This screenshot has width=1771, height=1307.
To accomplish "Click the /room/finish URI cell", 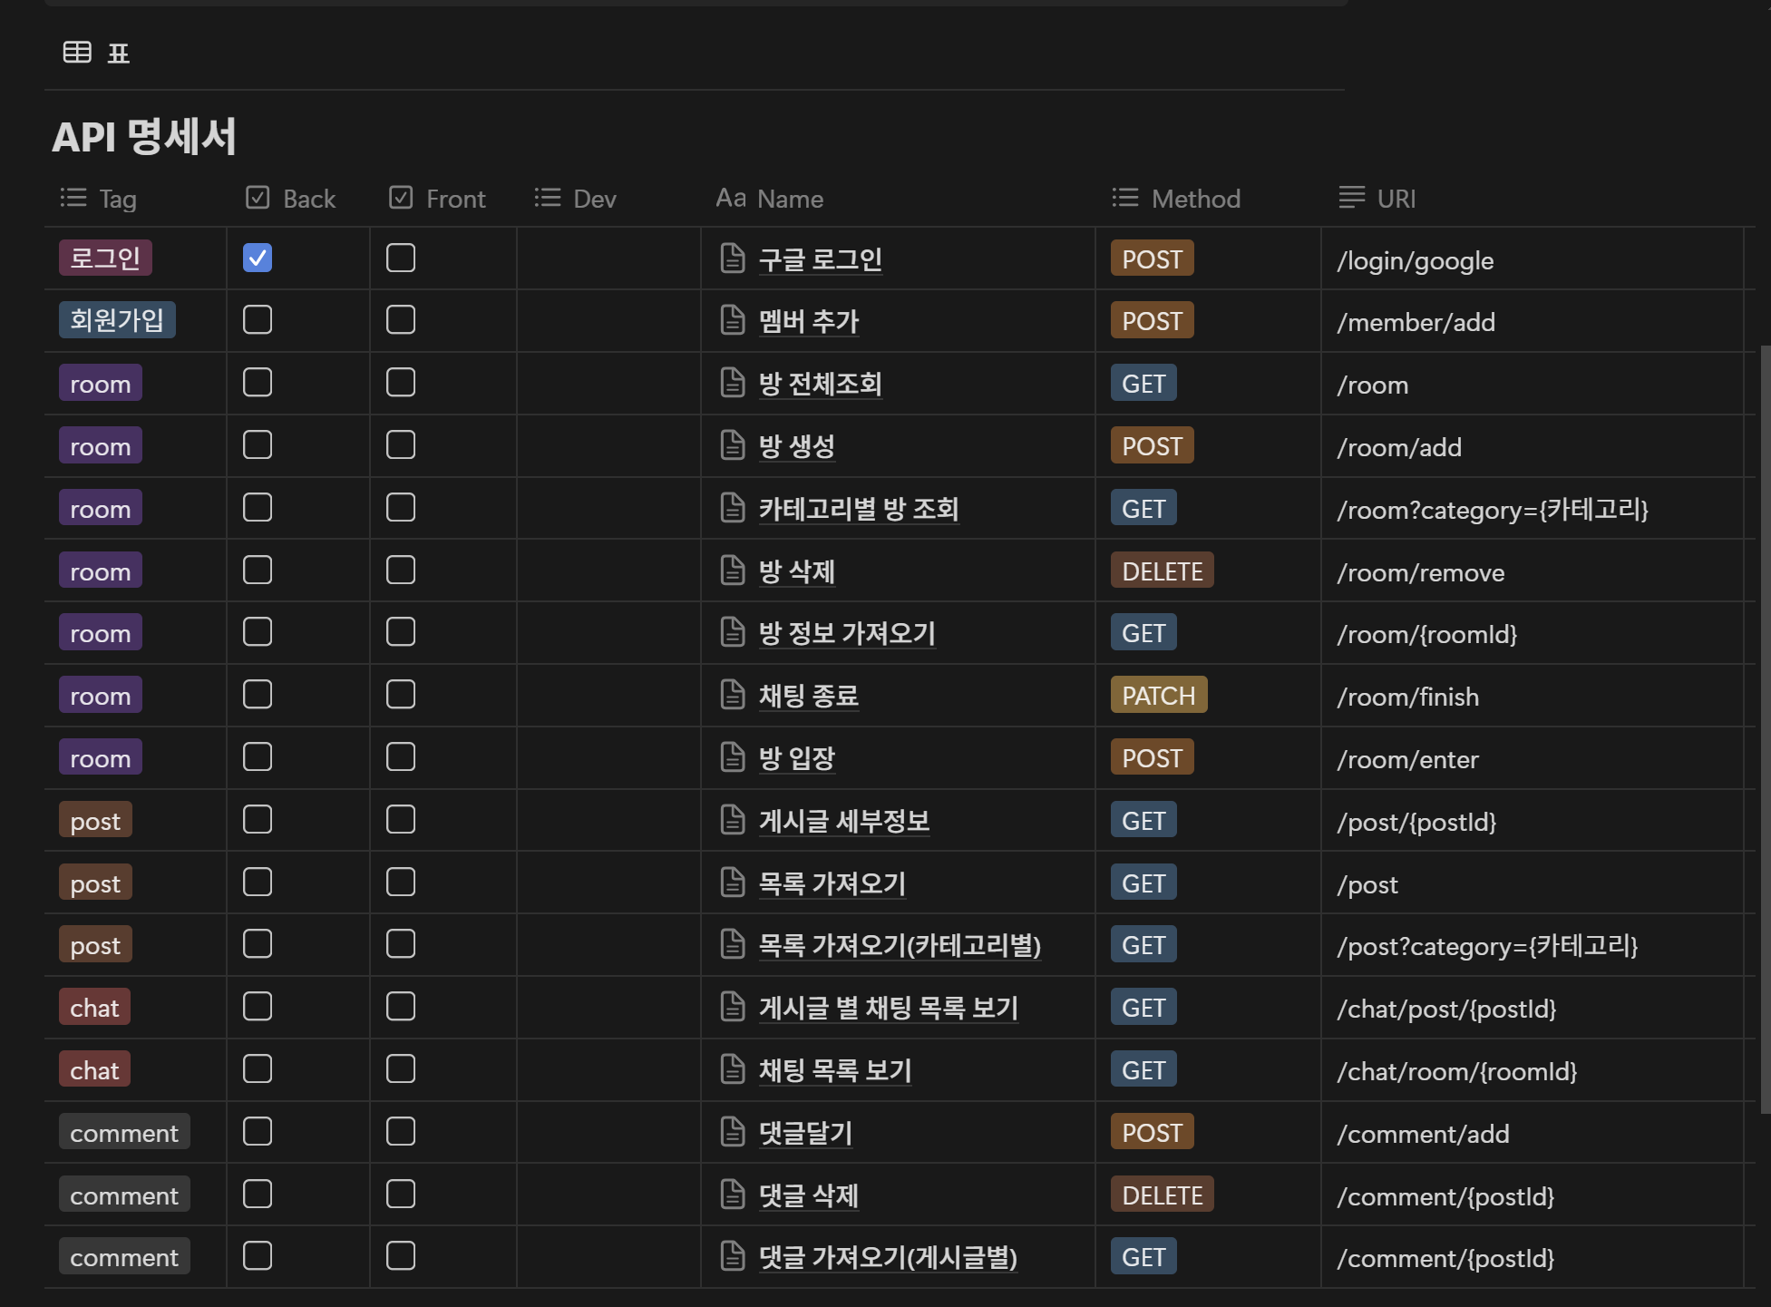I will click(1407, 697).
